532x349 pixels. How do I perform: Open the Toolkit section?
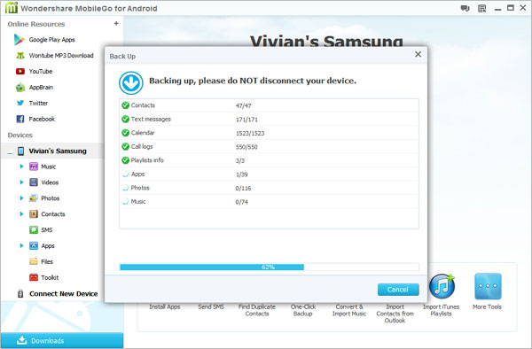point(43,277)
